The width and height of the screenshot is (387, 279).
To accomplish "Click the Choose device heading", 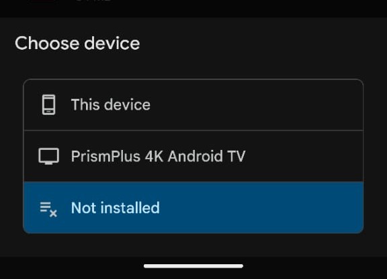I will point(77,43).
